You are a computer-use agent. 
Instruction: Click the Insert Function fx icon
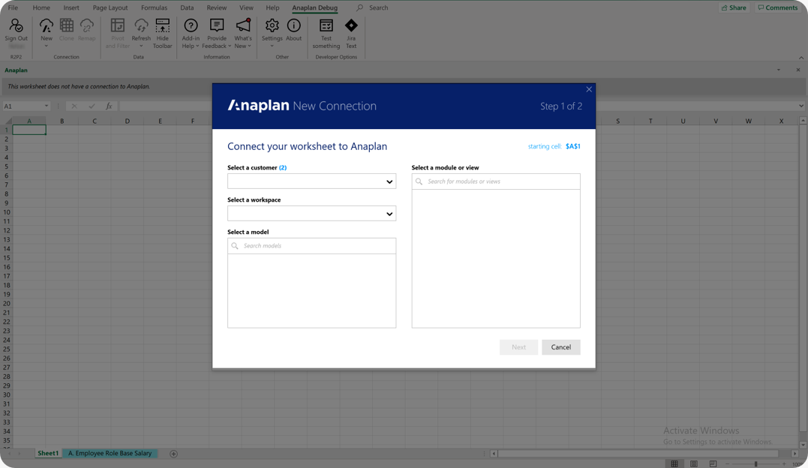[109, 106]
